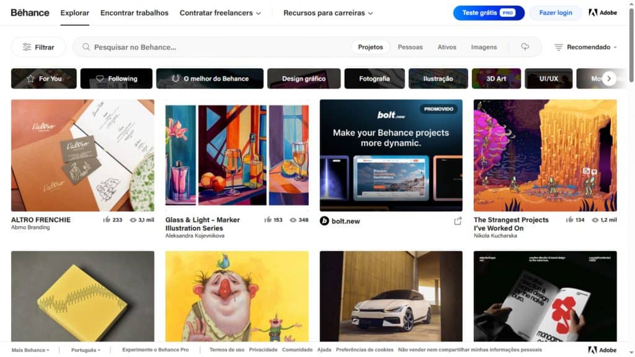Select O melhor do Behance chip
This screenshot has width=635, height=357.
210,79
